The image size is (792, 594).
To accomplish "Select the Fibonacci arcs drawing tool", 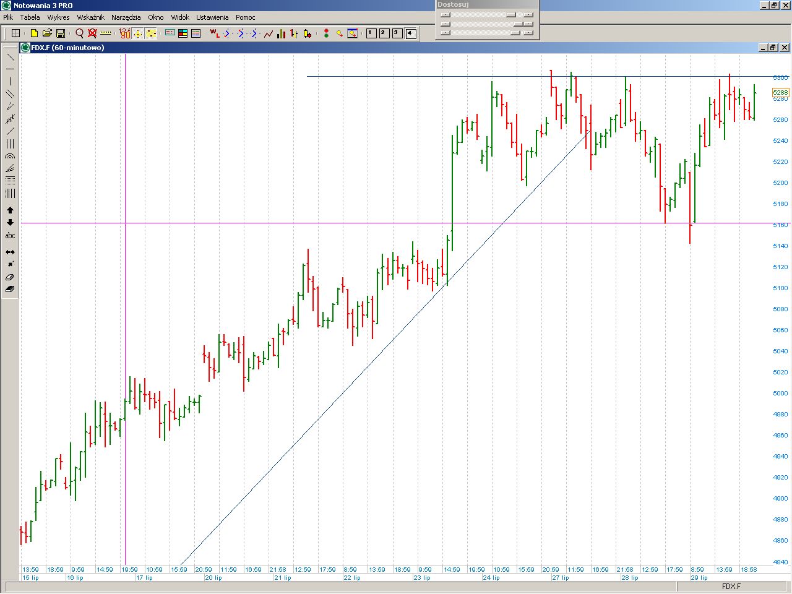I will click(10, 157).
